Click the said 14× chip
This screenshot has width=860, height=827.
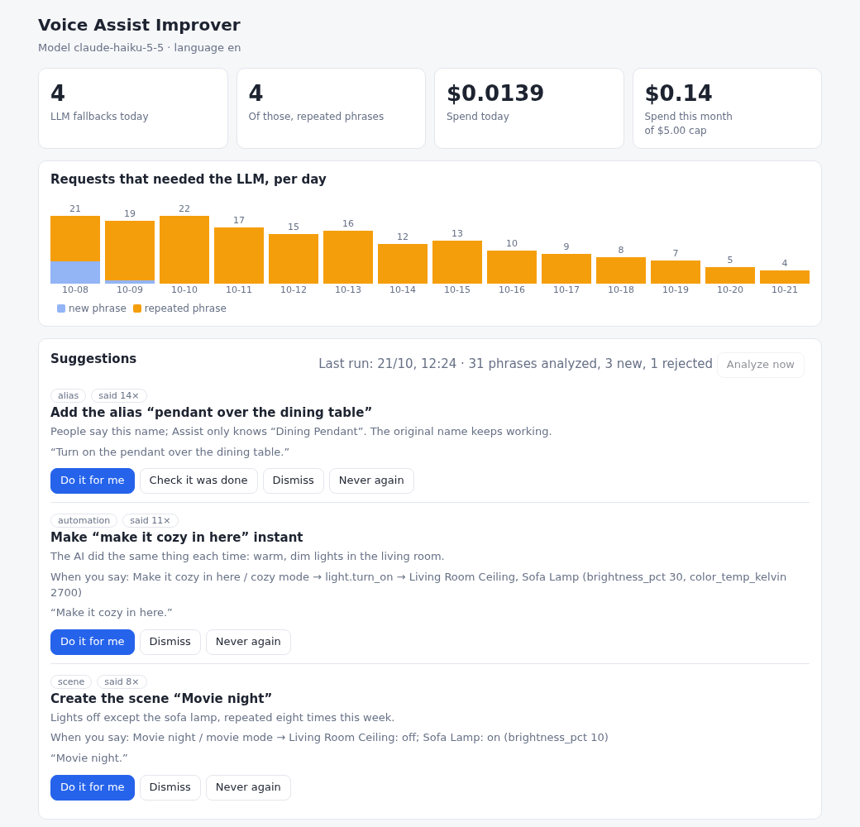point(118,395)
